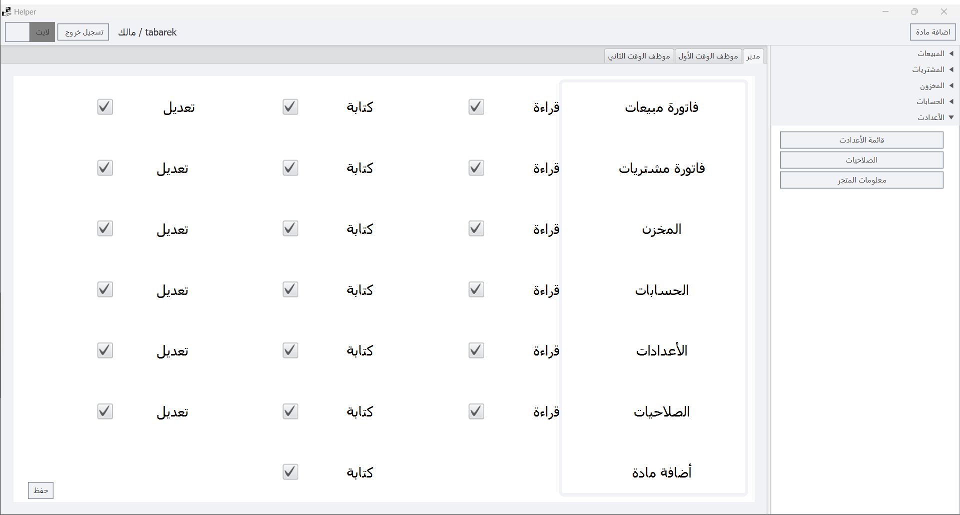The image size is (960, 515).
Task: Click the اضافة مادة button
Action: (933, 32)
